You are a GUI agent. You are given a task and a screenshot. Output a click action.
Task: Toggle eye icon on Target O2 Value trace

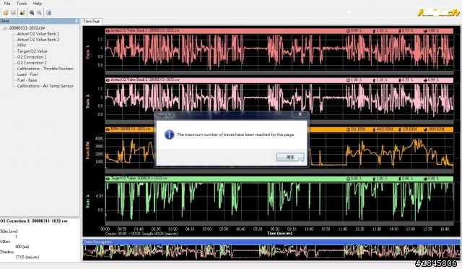tap(108, 179)
